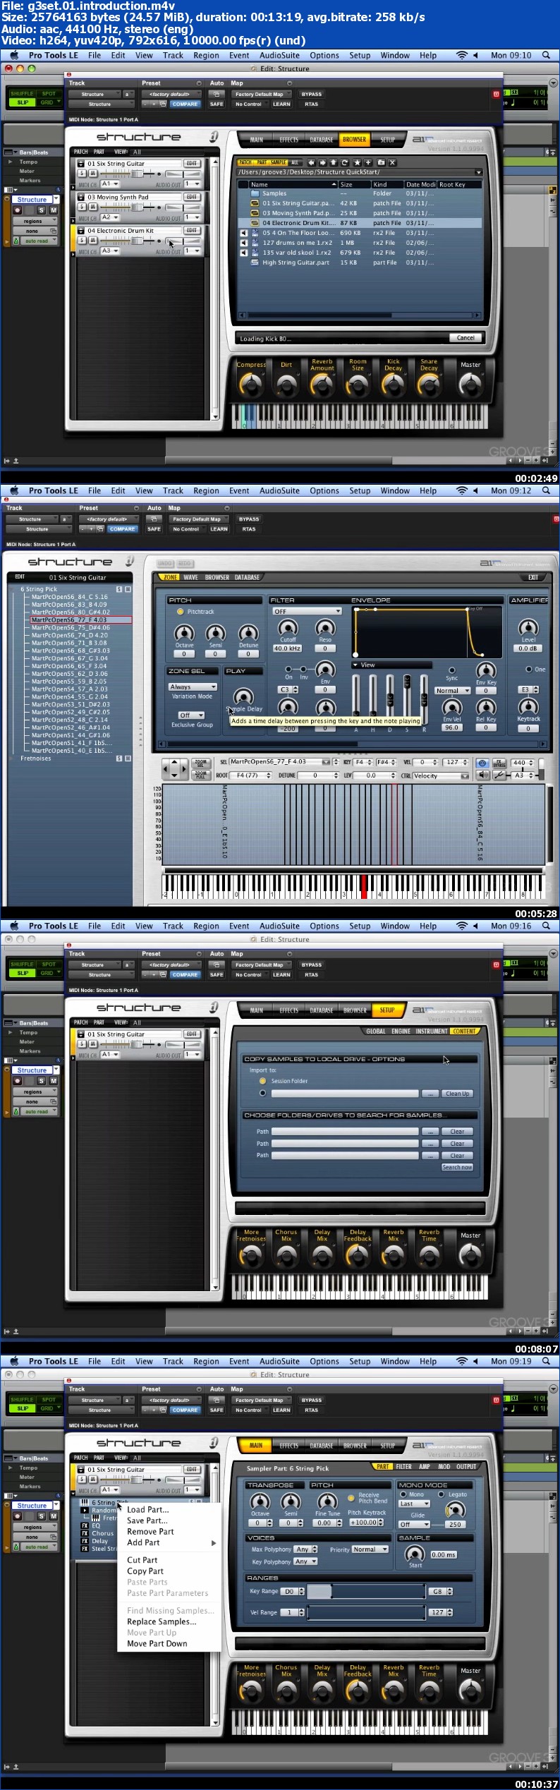Open the CTRL 'Velocity' dropdown
This screenshot has width=560, height=1790.
tap(441, 775)
